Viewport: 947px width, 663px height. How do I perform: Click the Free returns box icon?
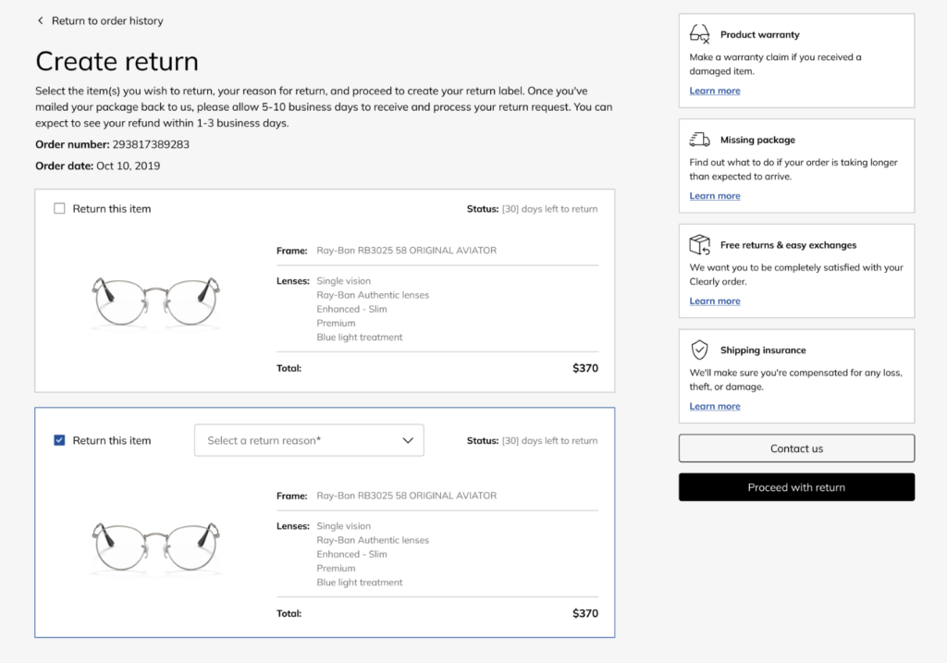699,244
